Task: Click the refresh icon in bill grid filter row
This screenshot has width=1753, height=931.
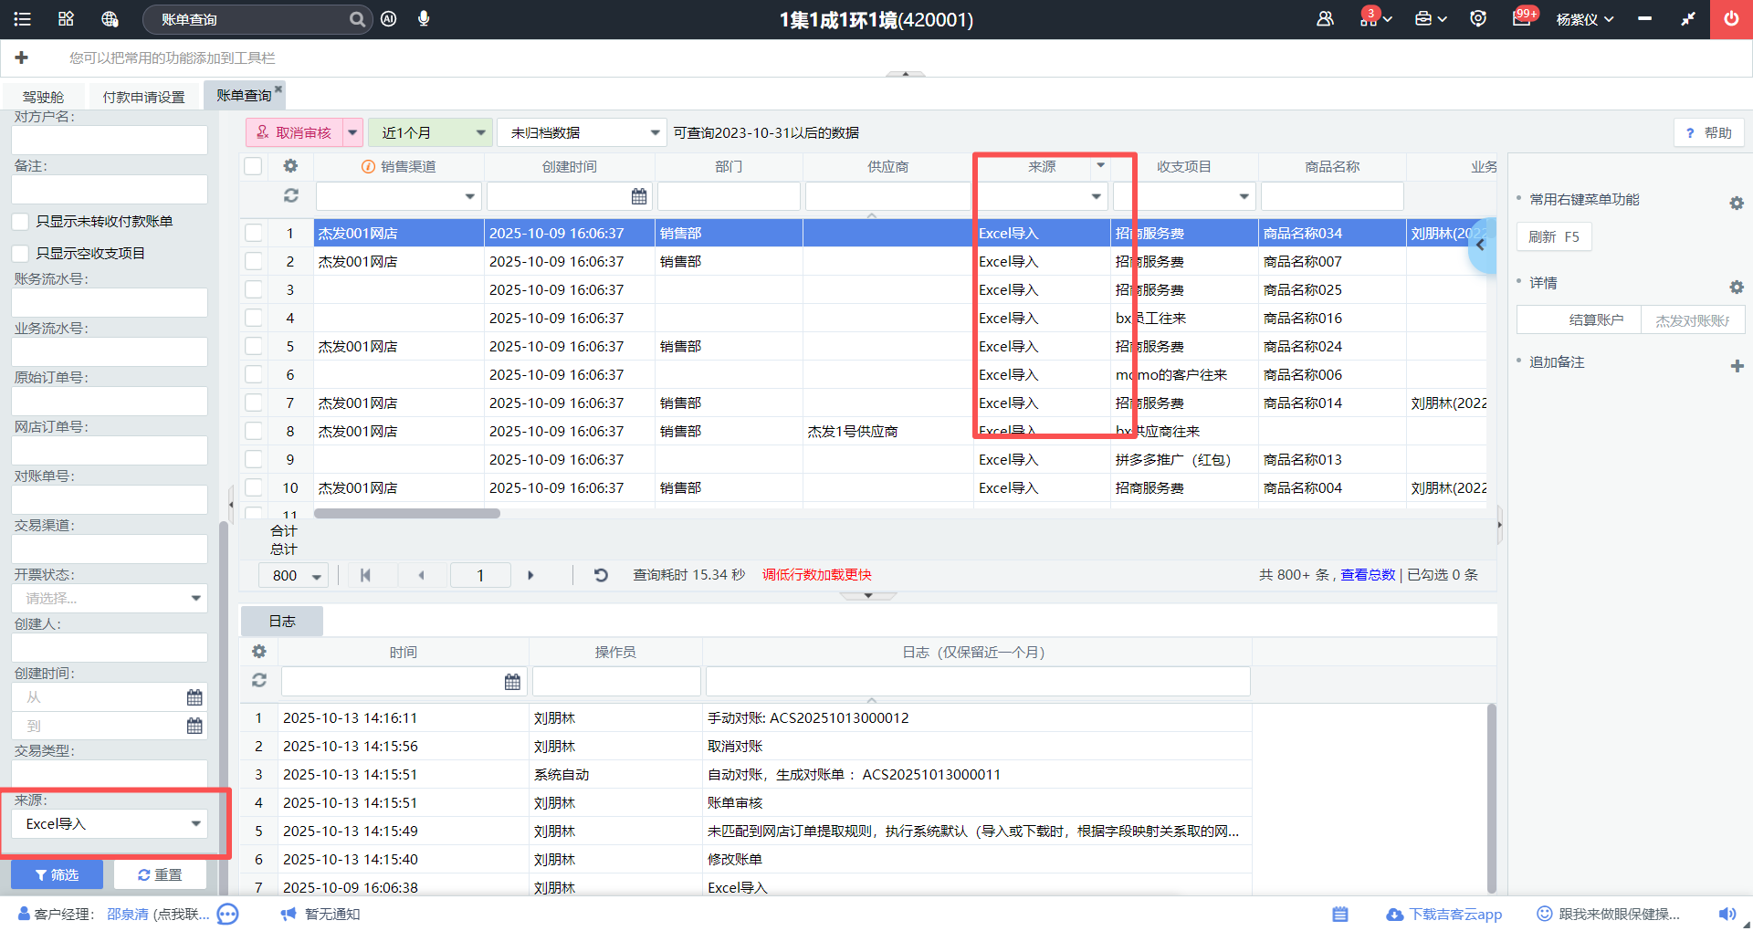Action: pyautogui.click(x=290, y=195)
